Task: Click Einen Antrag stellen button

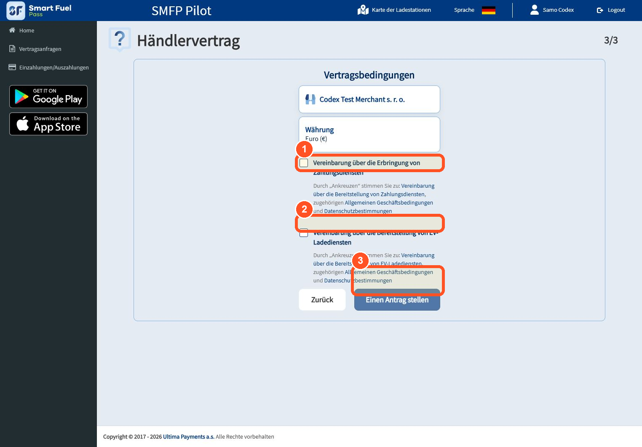Action: [x=397, y=300]
